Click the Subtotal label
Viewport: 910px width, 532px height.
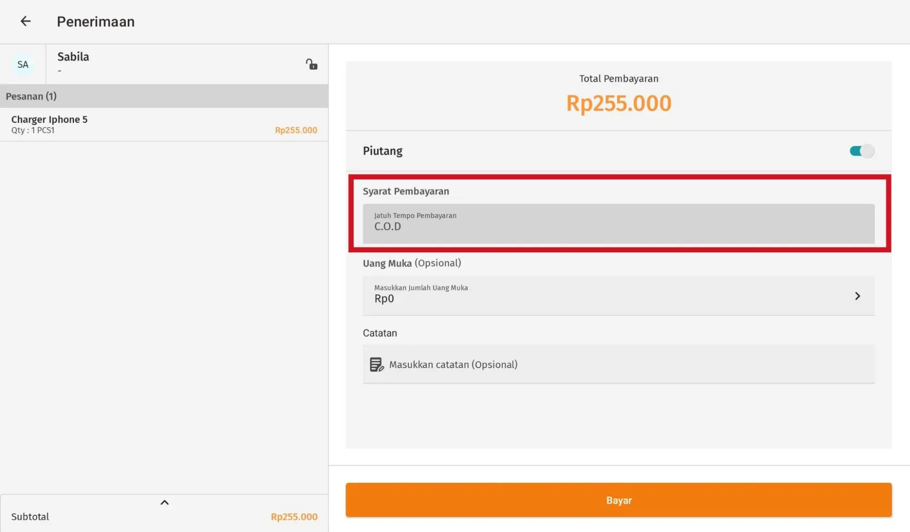point(30,517)
